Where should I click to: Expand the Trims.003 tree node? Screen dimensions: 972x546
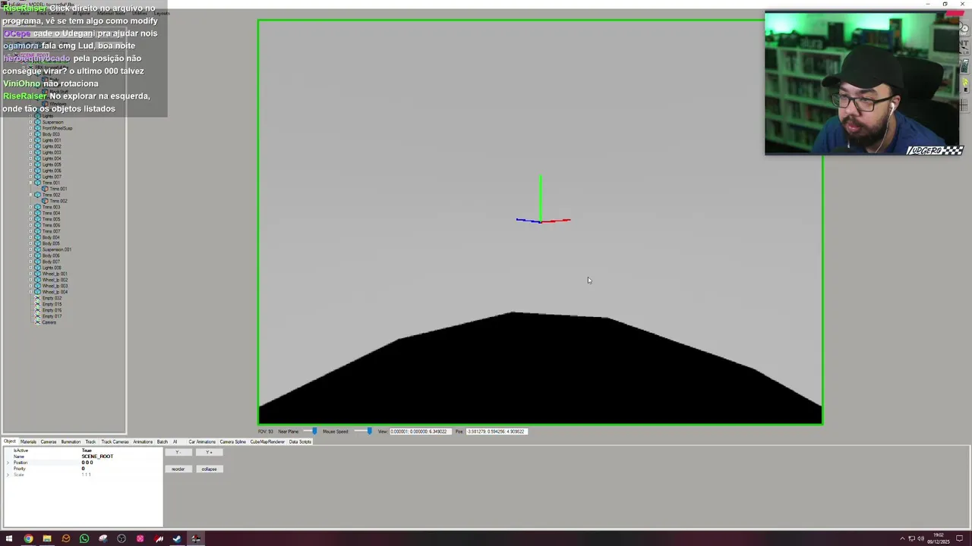click(x=30, y=207)
